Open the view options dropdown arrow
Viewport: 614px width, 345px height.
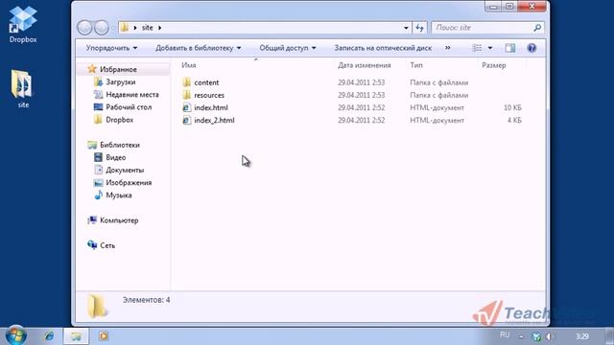[490, 48]
